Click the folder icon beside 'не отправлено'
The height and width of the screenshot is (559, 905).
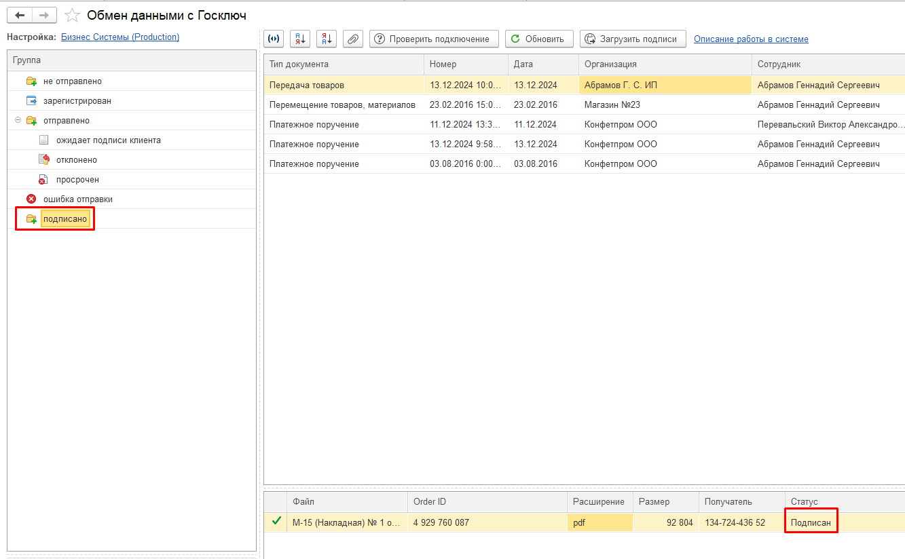[x=31, y=81]
